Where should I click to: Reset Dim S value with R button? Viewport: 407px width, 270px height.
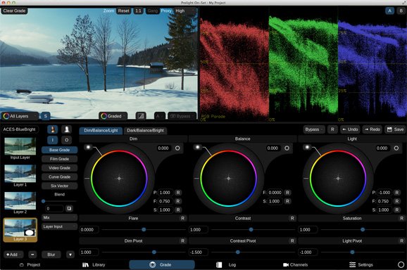pyautogui.click(x=178, y=210)
